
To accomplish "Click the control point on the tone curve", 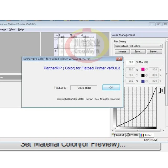I will point(144,111).
